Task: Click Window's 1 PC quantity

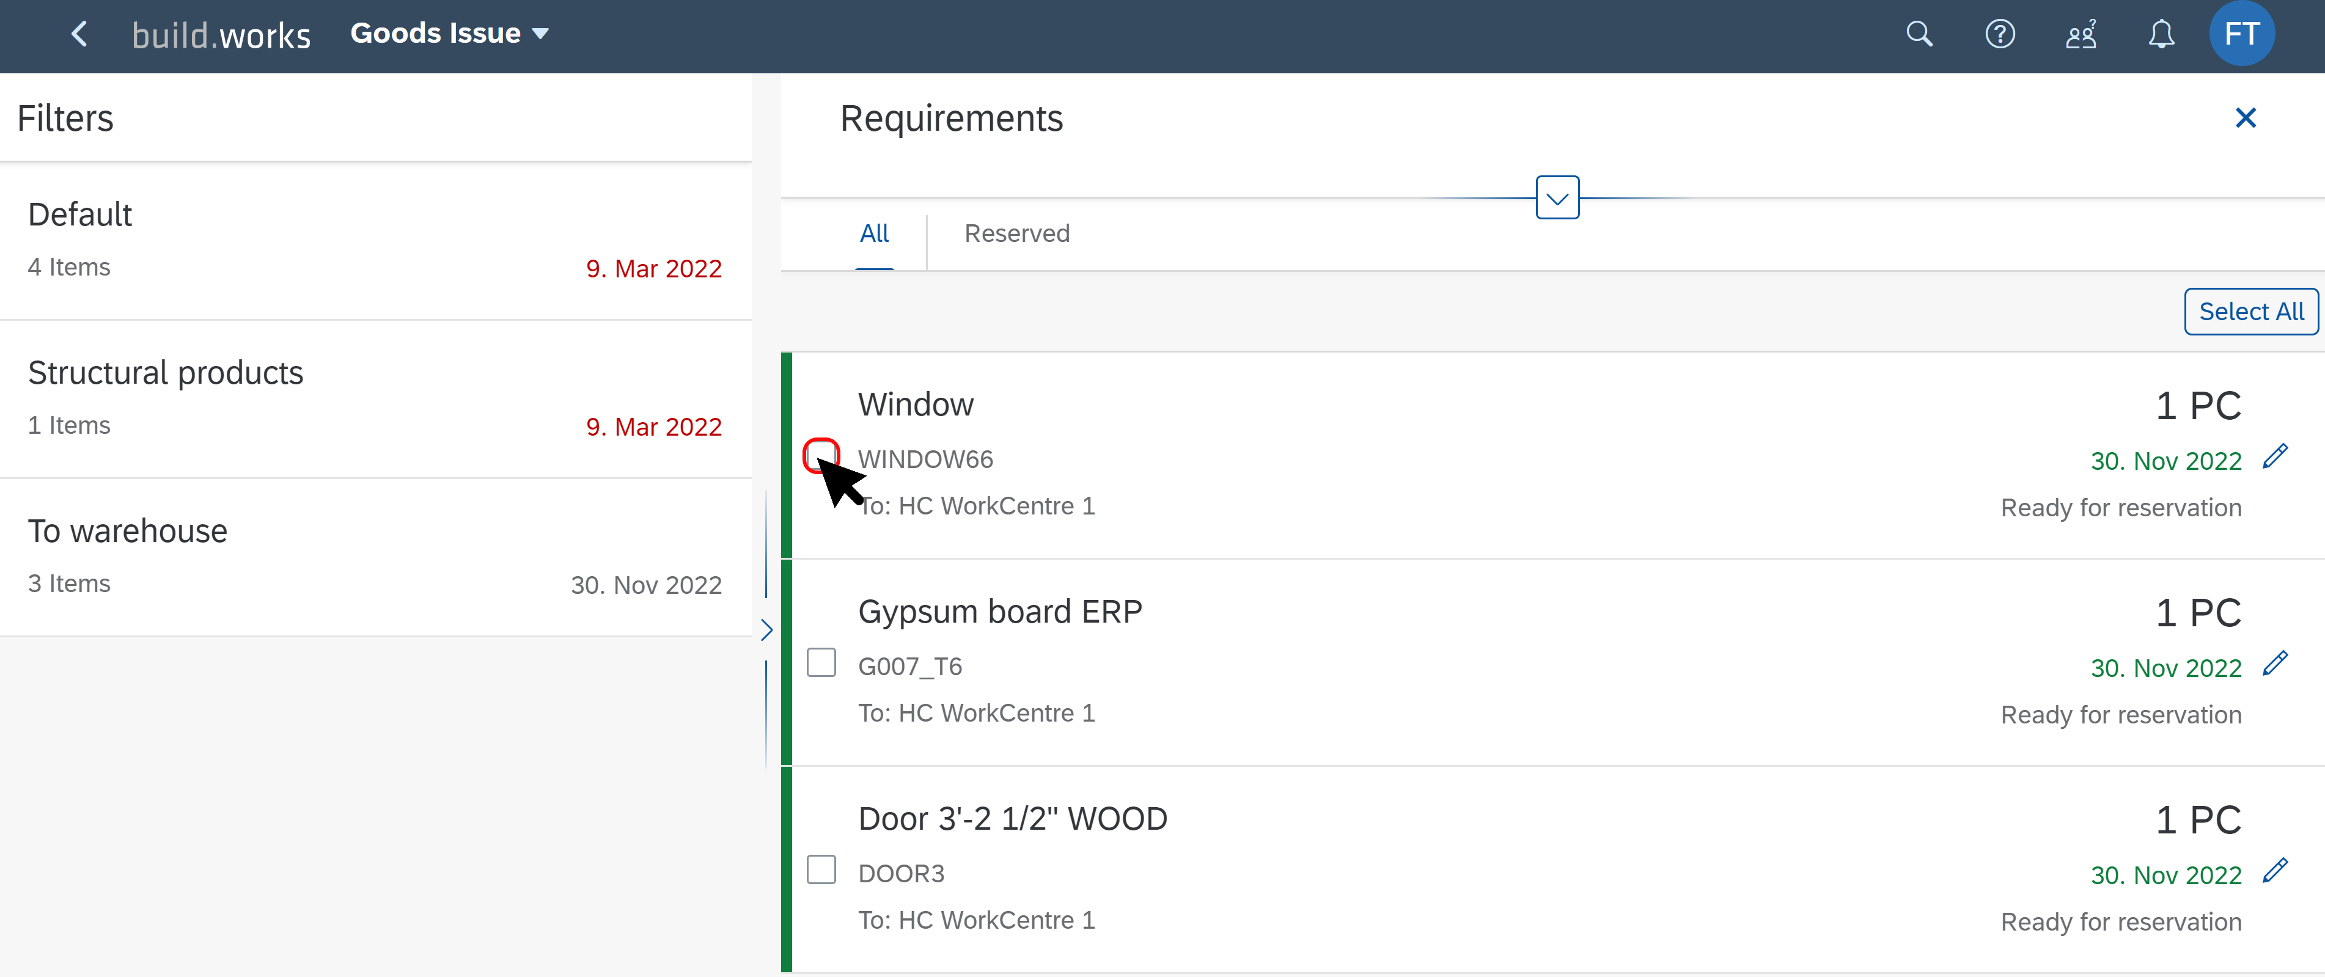Action: (2198, 407)
